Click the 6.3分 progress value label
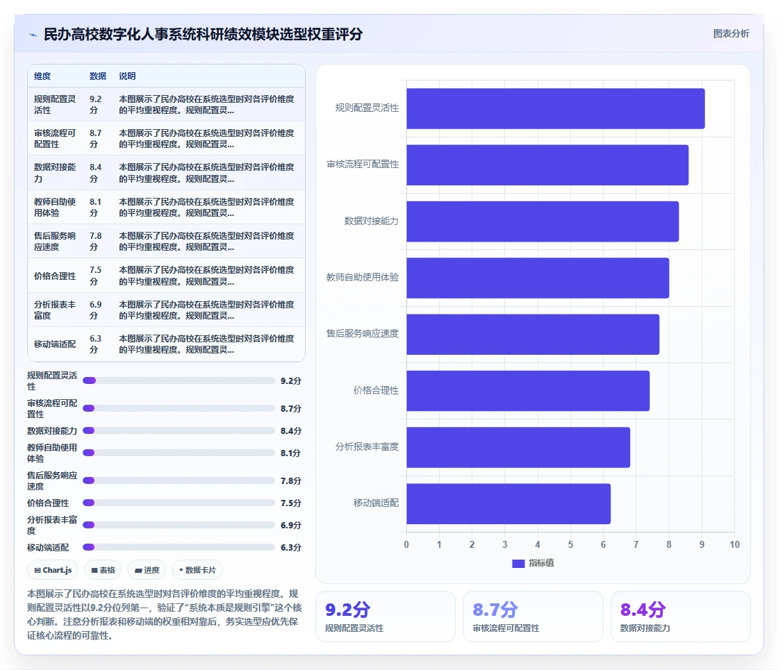The image size is (778, 670). coord(291,548)
